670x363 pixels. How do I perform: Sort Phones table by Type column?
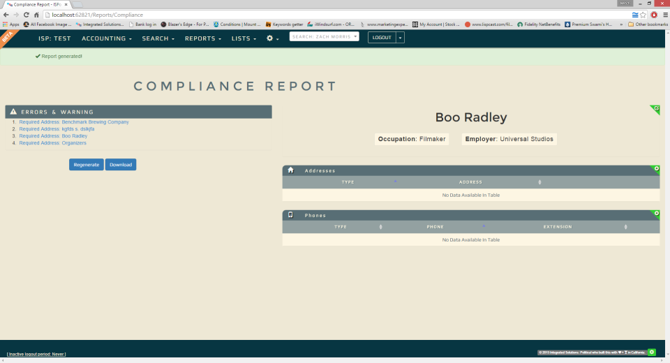coord(341,227)
